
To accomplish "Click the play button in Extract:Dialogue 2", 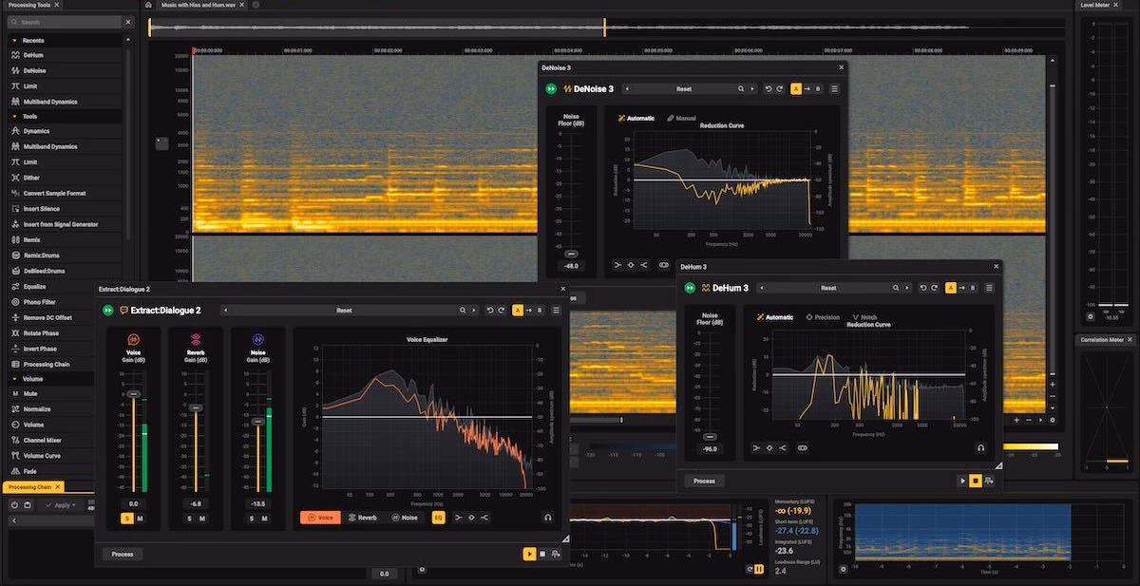I will [529, 554].
